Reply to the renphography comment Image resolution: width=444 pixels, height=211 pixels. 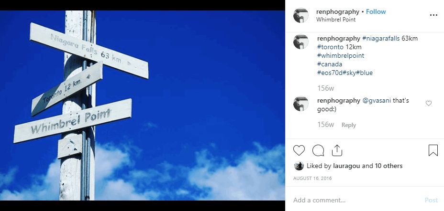click(349, 125)
